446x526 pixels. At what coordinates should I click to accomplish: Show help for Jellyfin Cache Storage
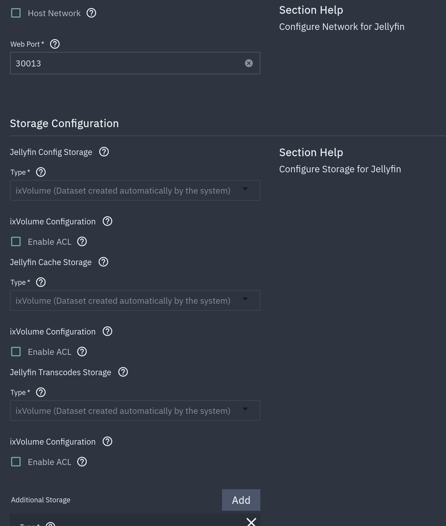[x=103, y=262]
